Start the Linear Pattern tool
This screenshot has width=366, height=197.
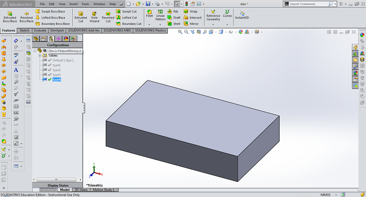pyautogui.click(x=160, y=15)
